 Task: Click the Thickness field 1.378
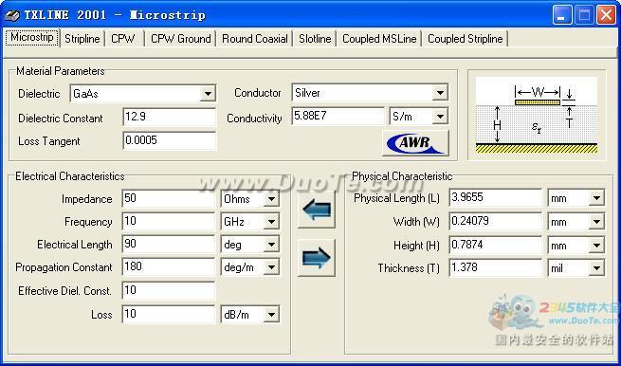click(x=496, y=268)
